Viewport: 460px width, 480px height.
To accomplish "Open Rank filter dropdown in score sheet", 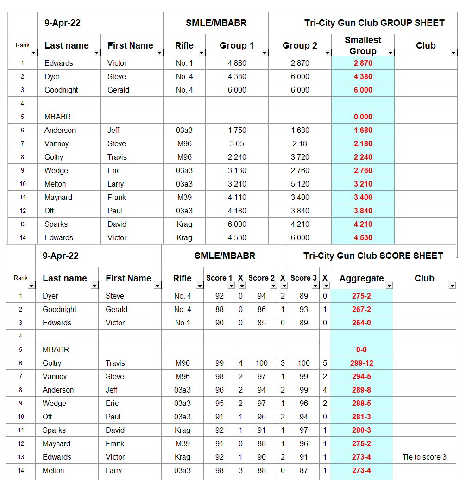I will 32,286.
